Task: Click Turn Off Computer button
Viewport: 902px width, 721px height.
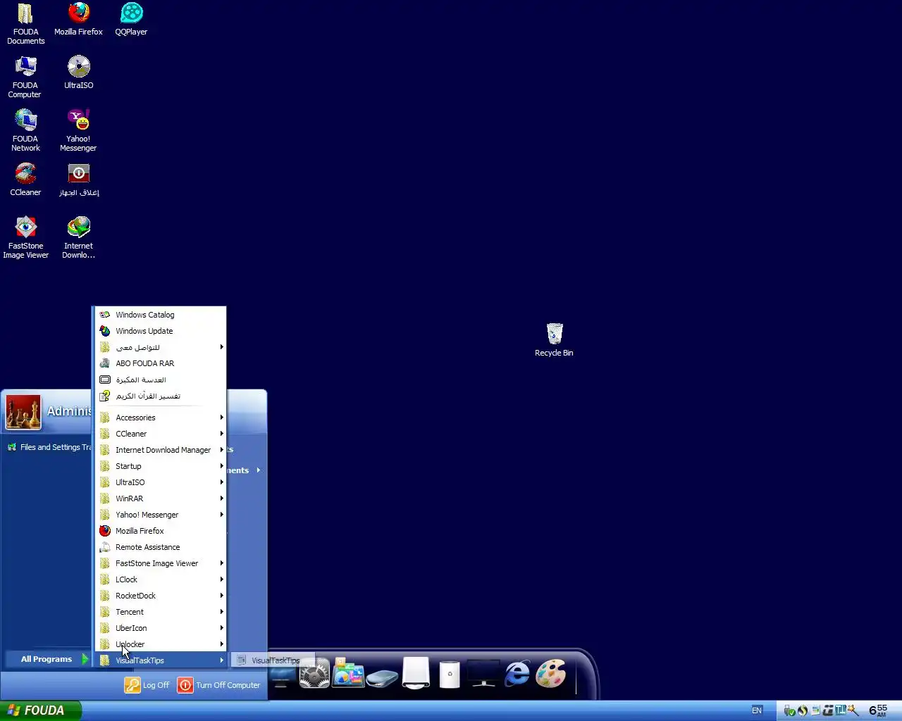Action: 219,685
